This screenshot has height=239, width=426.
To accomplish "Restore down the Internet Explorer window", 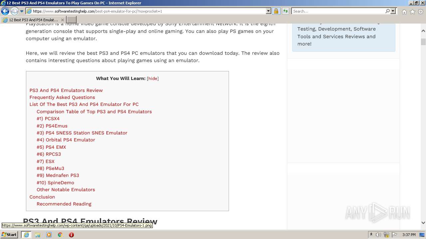I will [417, 3].
